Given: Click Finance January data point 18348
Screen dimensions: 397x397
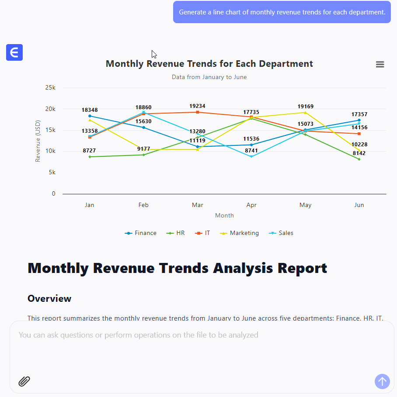Looking at the screenshot, I should coord(90,116).
